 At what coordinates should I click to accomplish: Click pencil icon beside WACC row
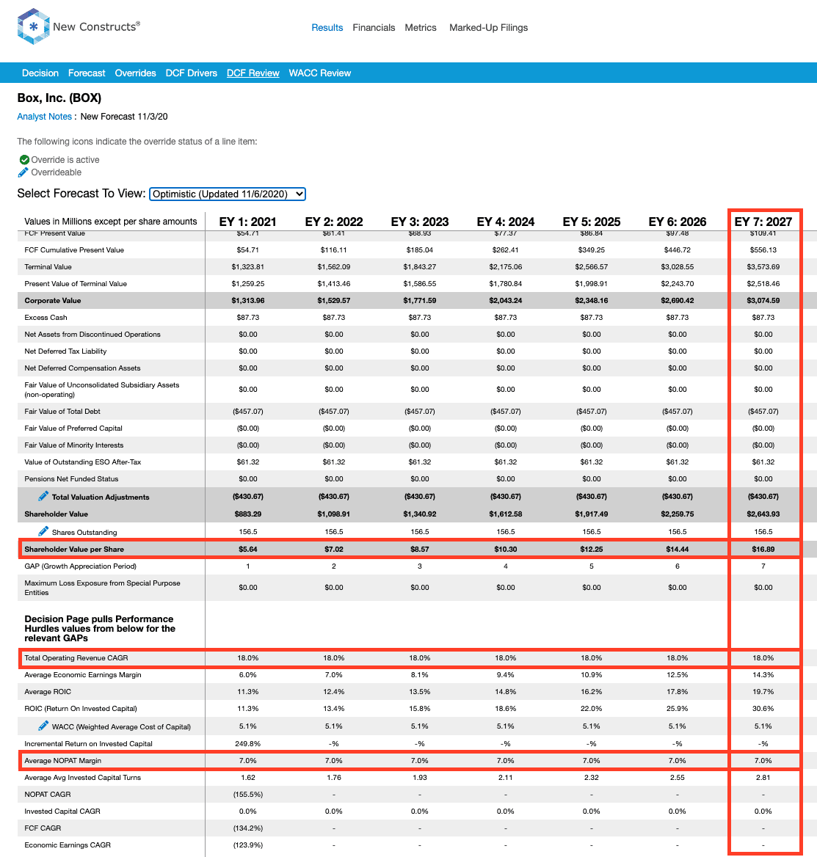[x=43, y=725]
